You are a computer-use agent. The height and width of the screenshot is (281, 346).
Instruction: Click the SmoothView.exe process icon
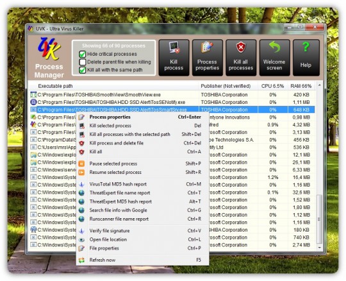click(33, 95)
